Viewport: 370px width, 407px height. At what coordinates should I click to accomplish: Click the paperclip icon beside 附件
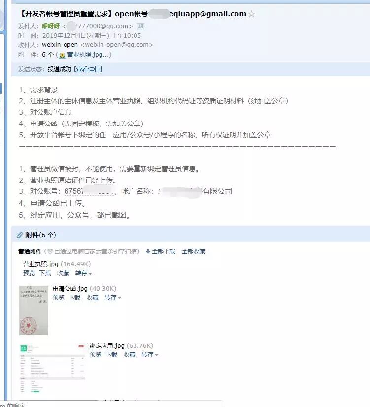coord(20,235)
